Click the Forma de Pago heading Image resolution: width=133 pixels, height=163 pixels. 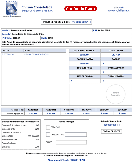click(66, 122)
